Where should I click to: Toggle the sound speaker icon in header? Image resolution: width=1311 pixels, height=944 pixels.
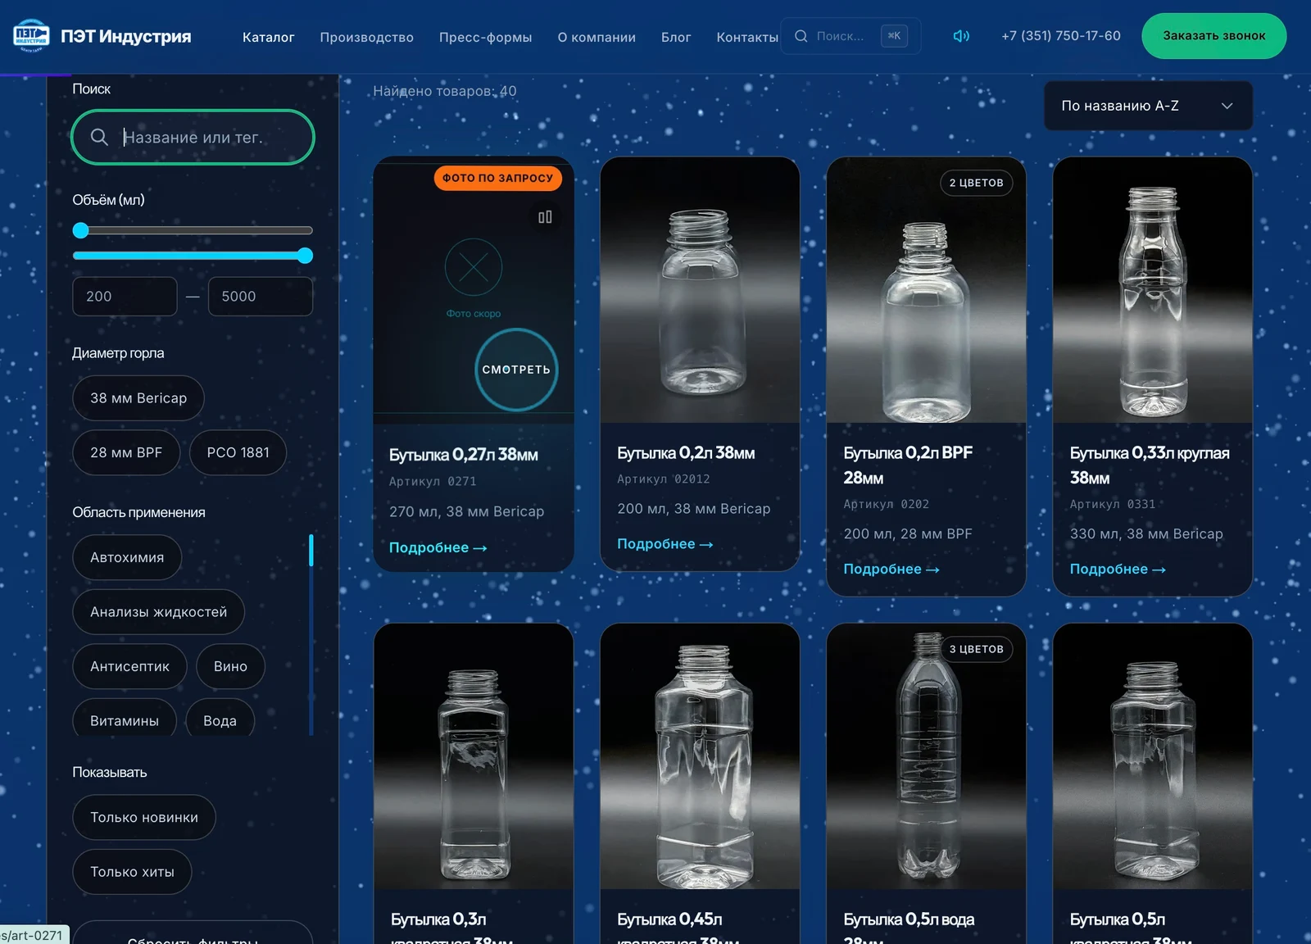pos(961,36)
